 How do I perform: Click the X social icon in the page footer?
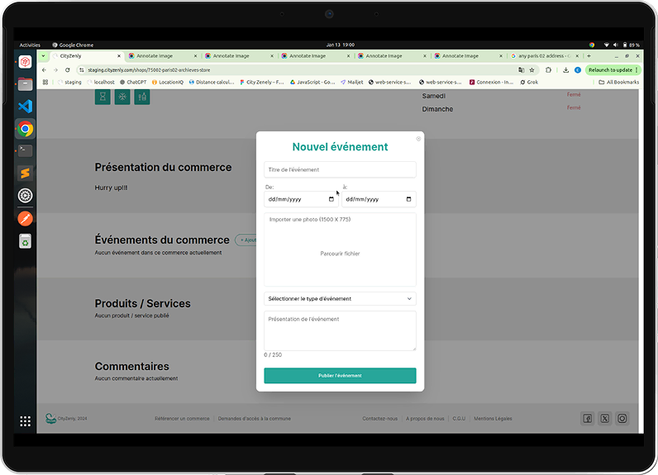point(605,418)
